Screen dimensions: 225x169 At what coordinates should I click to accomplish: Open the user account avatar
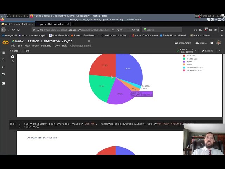coord(219,43)
